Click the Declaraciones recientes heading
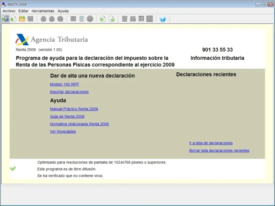 pos(206,75)
